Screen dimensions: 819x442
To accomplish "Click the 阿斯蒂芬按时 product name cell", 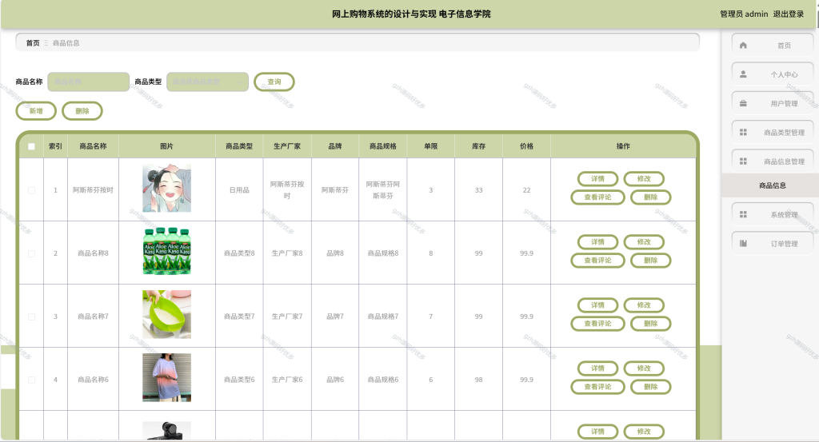I will pos(93,190).
